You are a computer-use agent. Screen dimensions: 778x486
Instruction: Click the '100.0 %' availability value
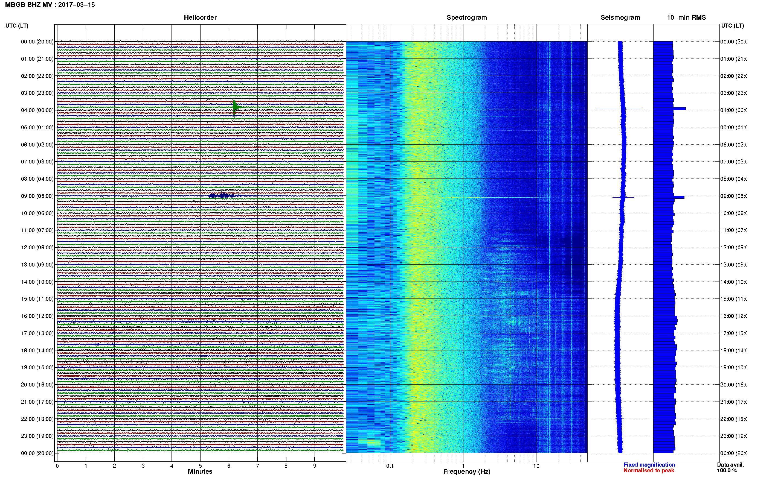coord(727,471)
